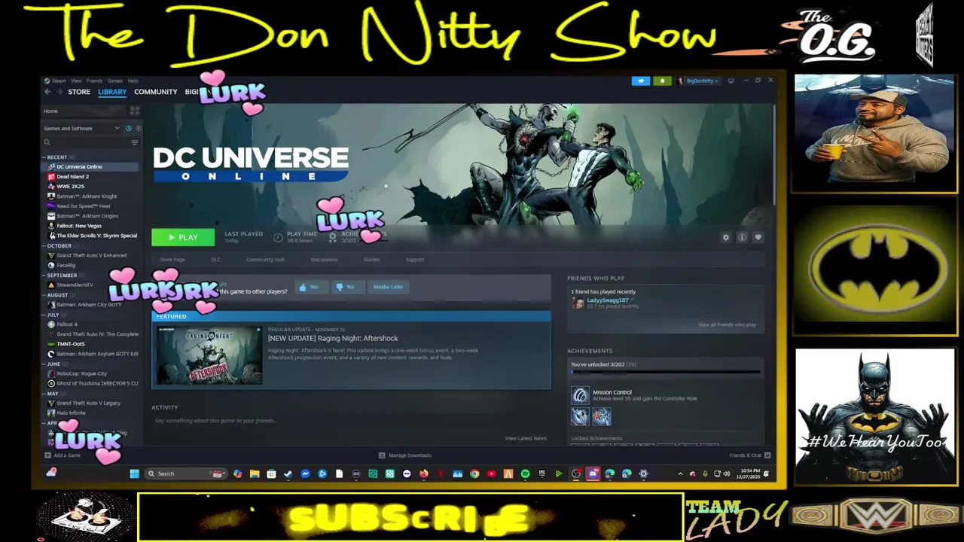
Task: Click the Steam forward navigation arrow
Action: pyautogui.click(x=59, y=92)
